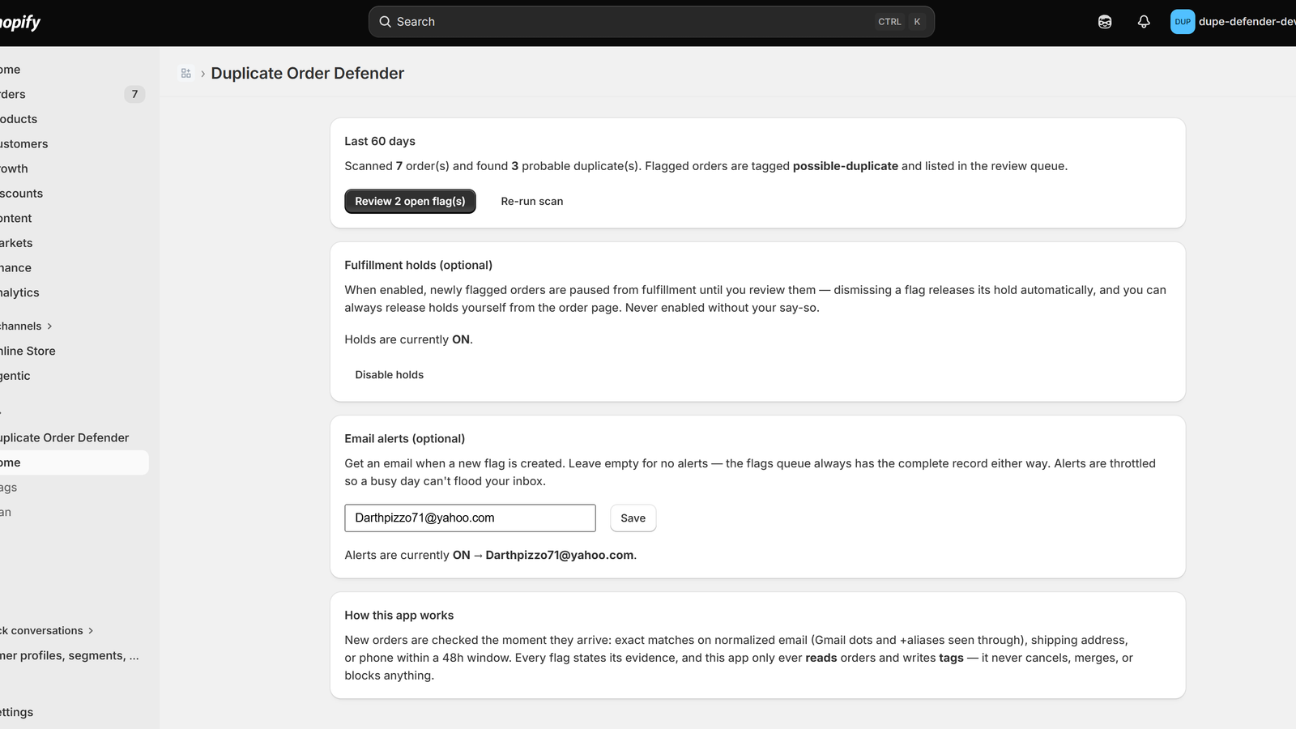
Task: Save the alert email address
Action: [633, 518]
